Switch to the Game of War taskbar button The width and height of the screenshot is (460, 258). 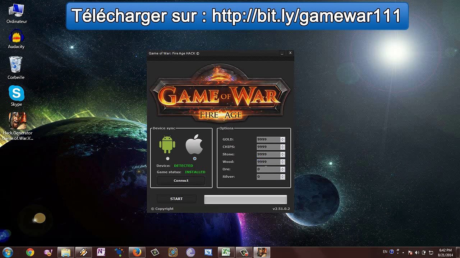pyautogui.click(x=262, y=253)
